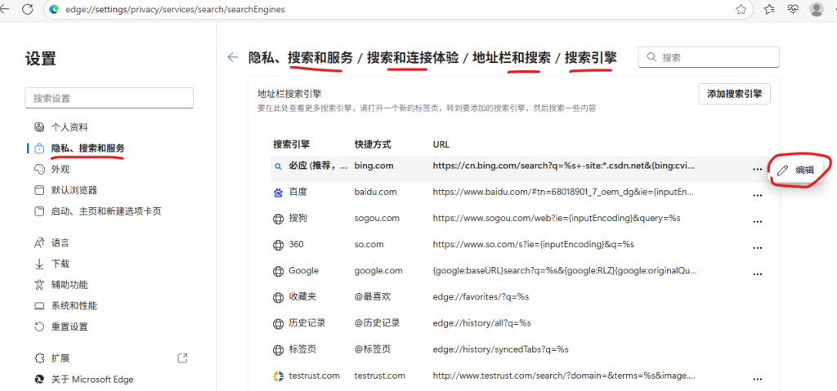Click shortcut text so.com
This screenshot has width=837, height=391.
point(369,244)
